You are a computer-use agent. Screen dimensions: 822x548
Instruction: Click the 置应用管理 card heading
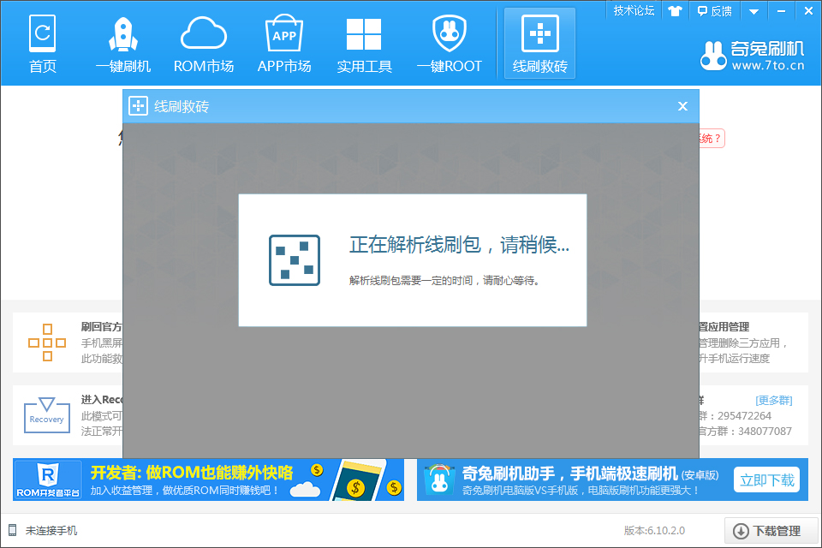point(724,327)
